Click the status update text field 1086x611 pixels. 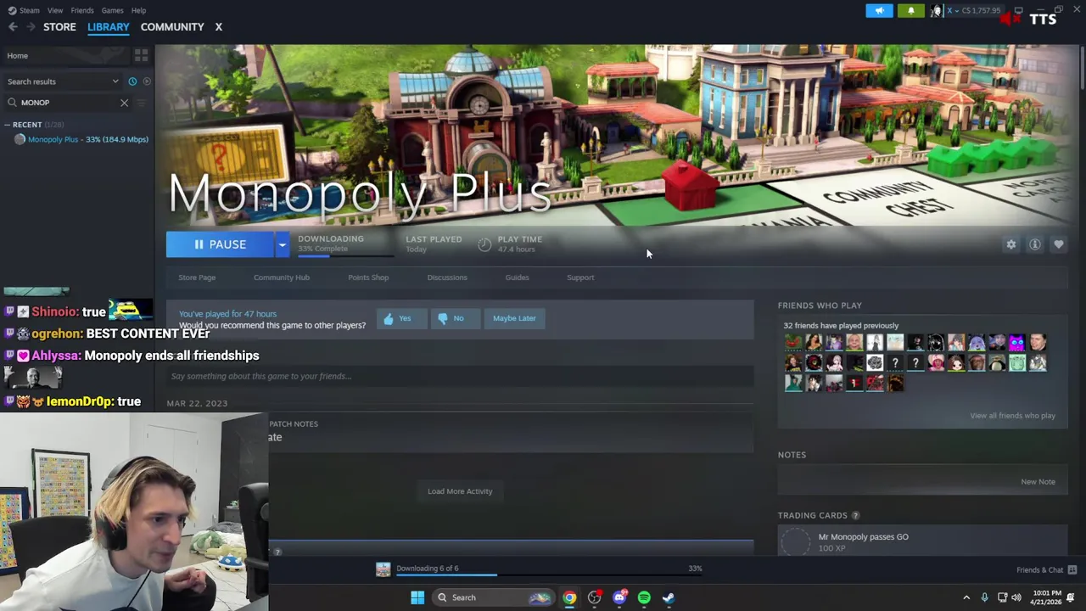460,376
